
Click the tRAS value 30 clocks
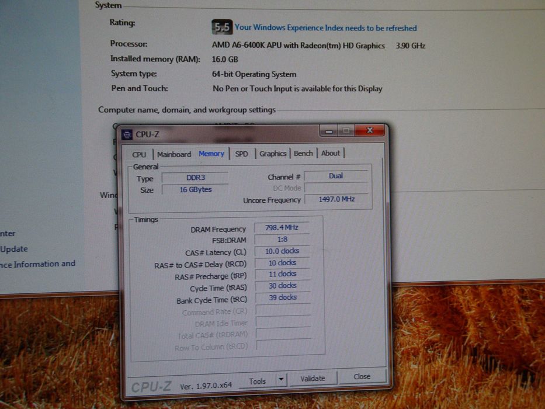[x=283, y=286]
